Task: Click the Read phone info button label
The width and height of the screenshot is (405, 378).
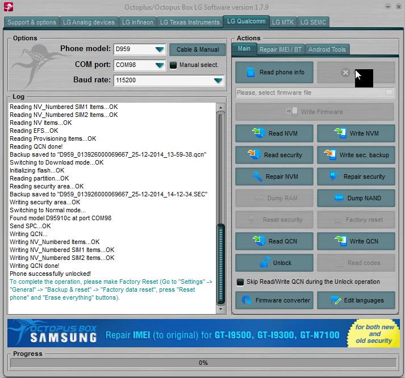Action: click(x=282, y=72)
